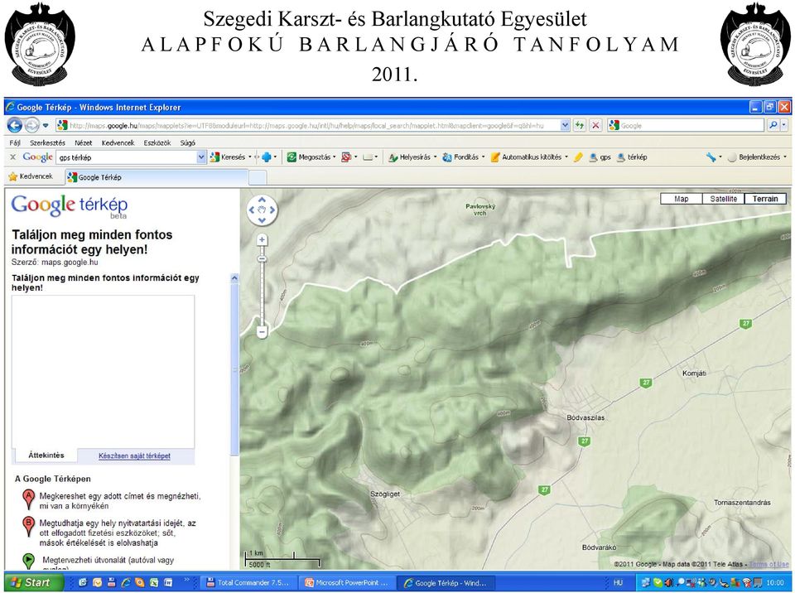Open Kedvencek favorites star button
Image resolution: width=795 pixels, height=593 pixels.
click(x=31, y=176)
